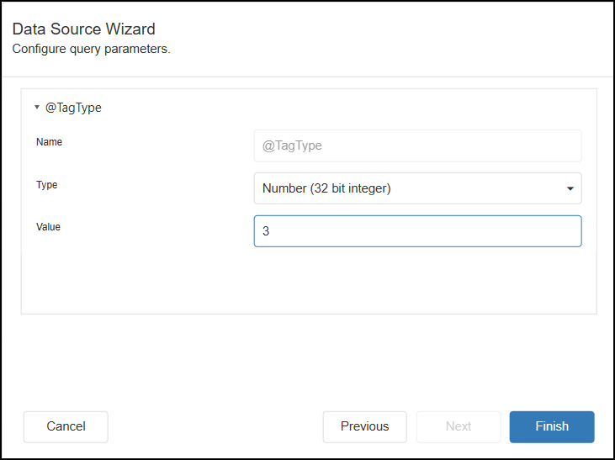Click the 'Configure query parameters.' subtitle
The height and width of the screenshot is (460, 615).
coord(91,49)
